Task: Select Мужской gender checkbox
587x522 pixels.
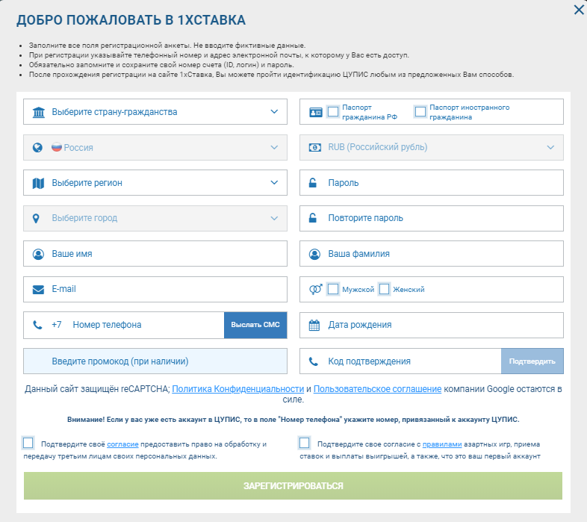Action: [333, 289]
